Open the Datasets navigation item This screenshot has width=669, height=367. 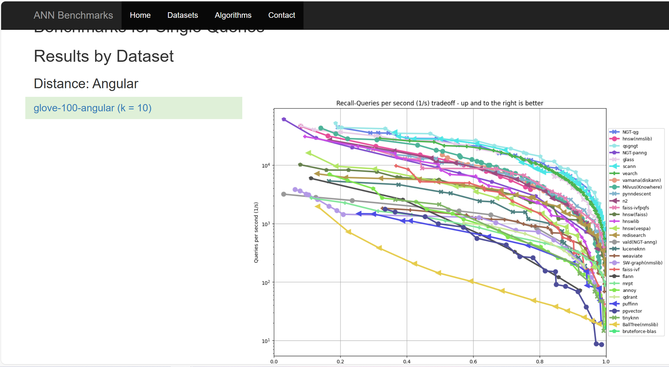pos(182,15)
